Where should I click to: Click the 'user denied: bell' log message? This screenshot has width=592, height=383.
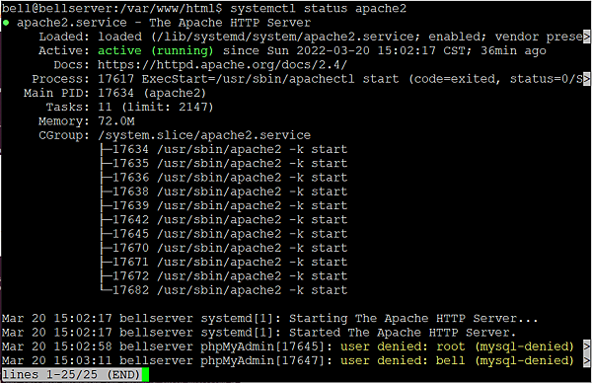pyautogui.click(x=403, y=360)
